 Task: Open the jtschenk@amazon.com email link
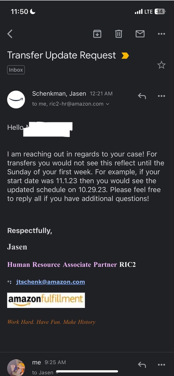click(x=51, y=282)
